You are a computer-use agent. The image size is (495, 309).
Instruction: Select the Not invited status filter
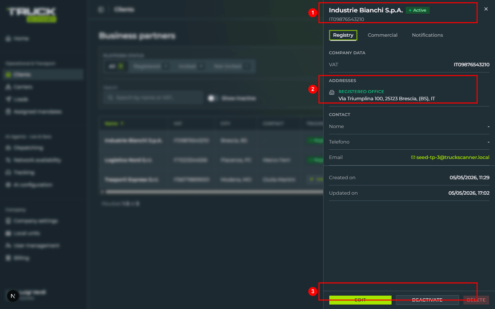(231, 66)
